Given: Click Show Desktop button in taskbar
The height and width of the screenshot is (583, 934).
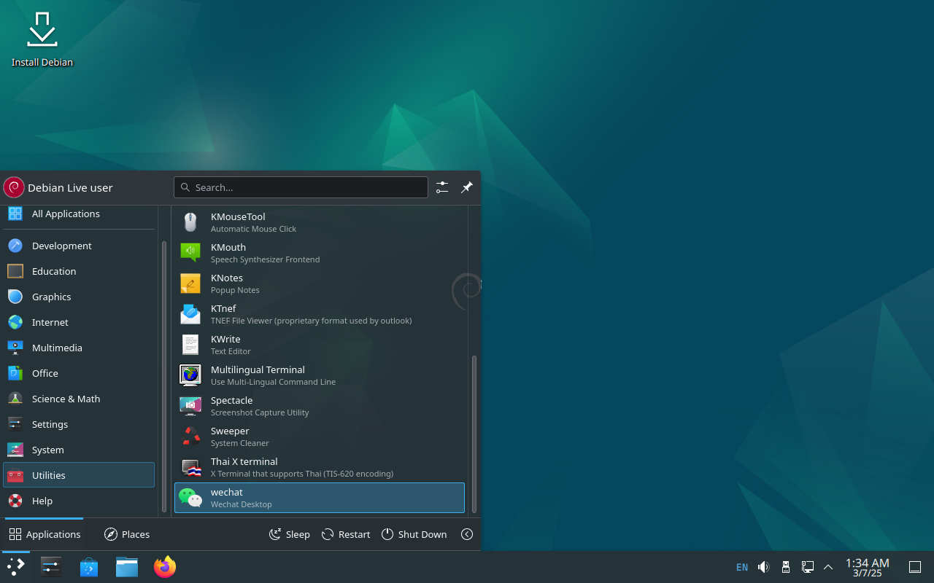Looking at the screenshot, I should [915, 567].
